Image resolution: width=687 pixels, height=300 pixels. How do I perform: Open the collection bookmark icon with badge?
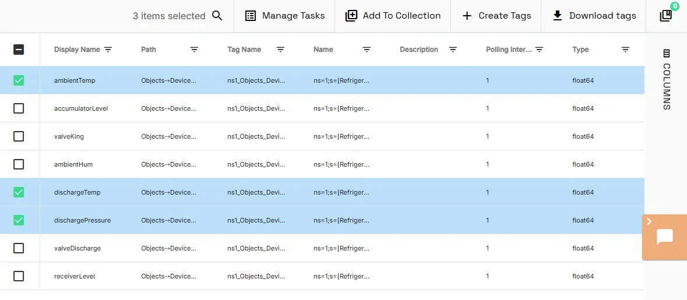pos(665,16)
